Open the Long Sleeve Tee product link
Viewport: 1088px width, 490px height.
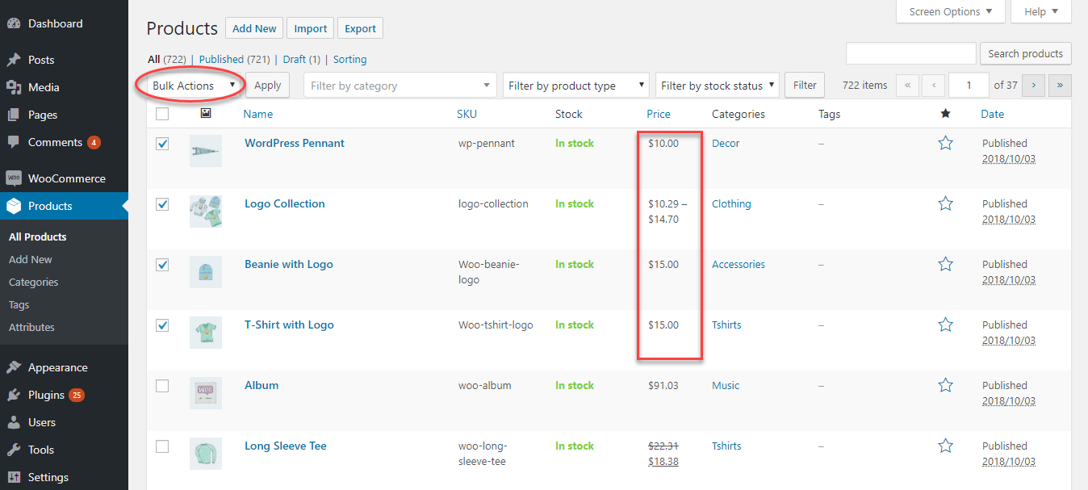[x=286, y=446]
